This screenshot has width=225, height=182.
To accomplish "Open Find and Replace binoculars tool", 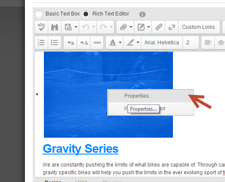I will pyautogui.click(x=55, y=27).
